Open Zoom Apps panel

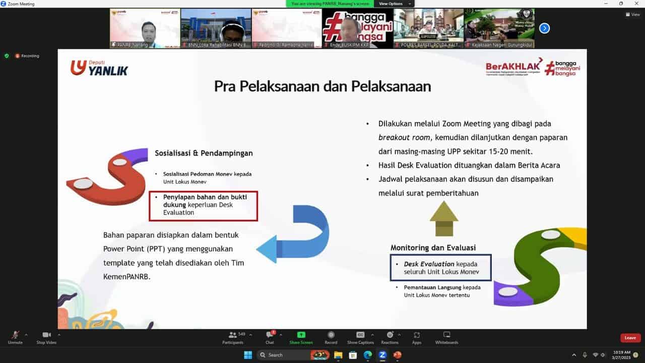[417, 337]
